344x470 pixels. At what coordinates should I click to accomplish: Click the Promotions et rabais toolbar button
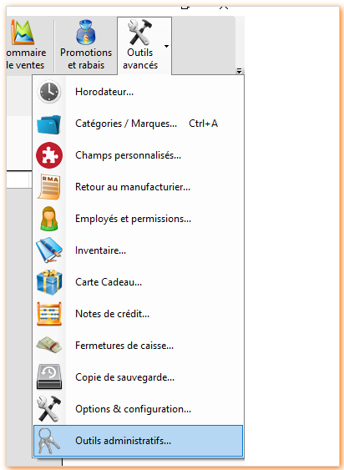click(x=86, y=45)
